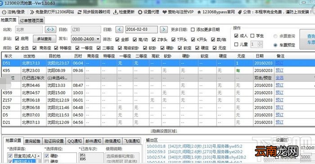Go to next date arrow
The height and width of the screenshot is (164, 315).
point(164,30)
